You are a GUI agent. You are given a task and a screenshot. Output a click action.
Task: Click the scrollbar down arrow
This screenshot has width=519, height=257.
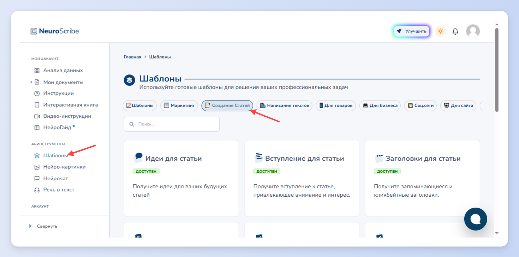(x=497, y=233)
